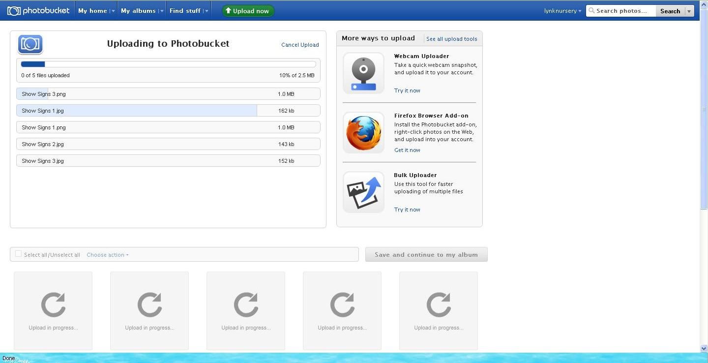Click the Search button
Image resolution: width=708 pixels, height=363 pixels.
[670, 11]
